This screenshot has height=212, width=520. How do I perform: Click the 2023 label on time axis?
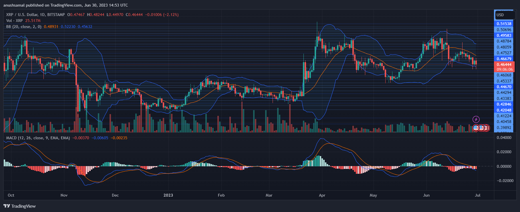(168, 195)
